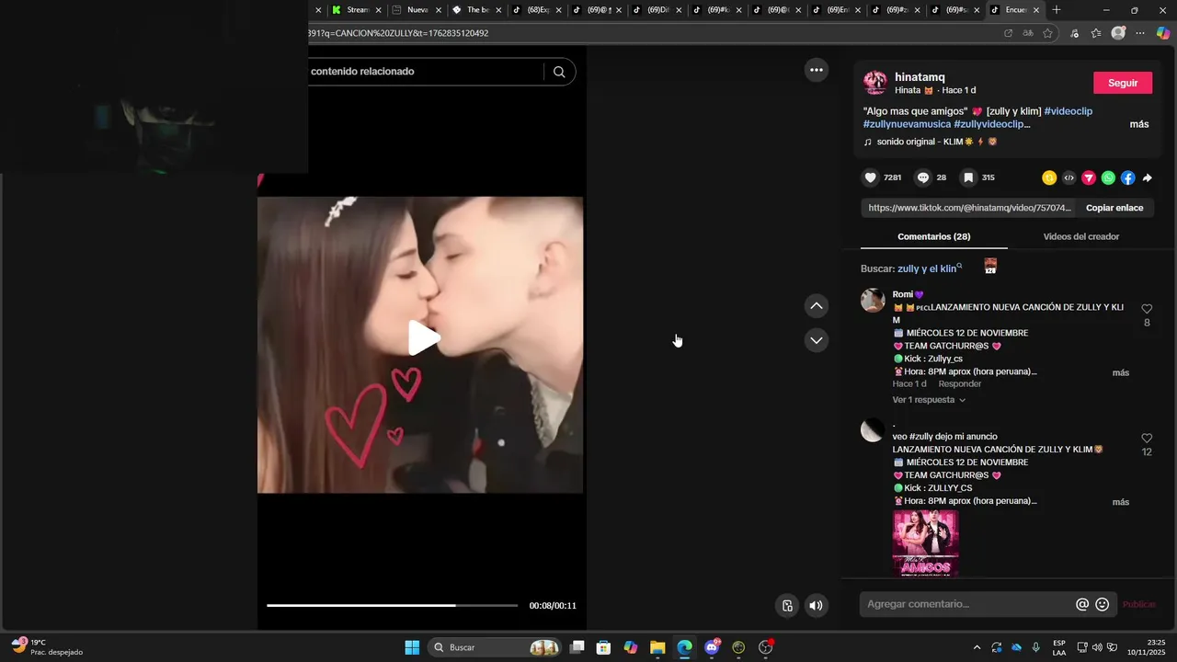1177x662 pixels.
Task: Go to previous video with up arrow
Action: click(816, 305)
